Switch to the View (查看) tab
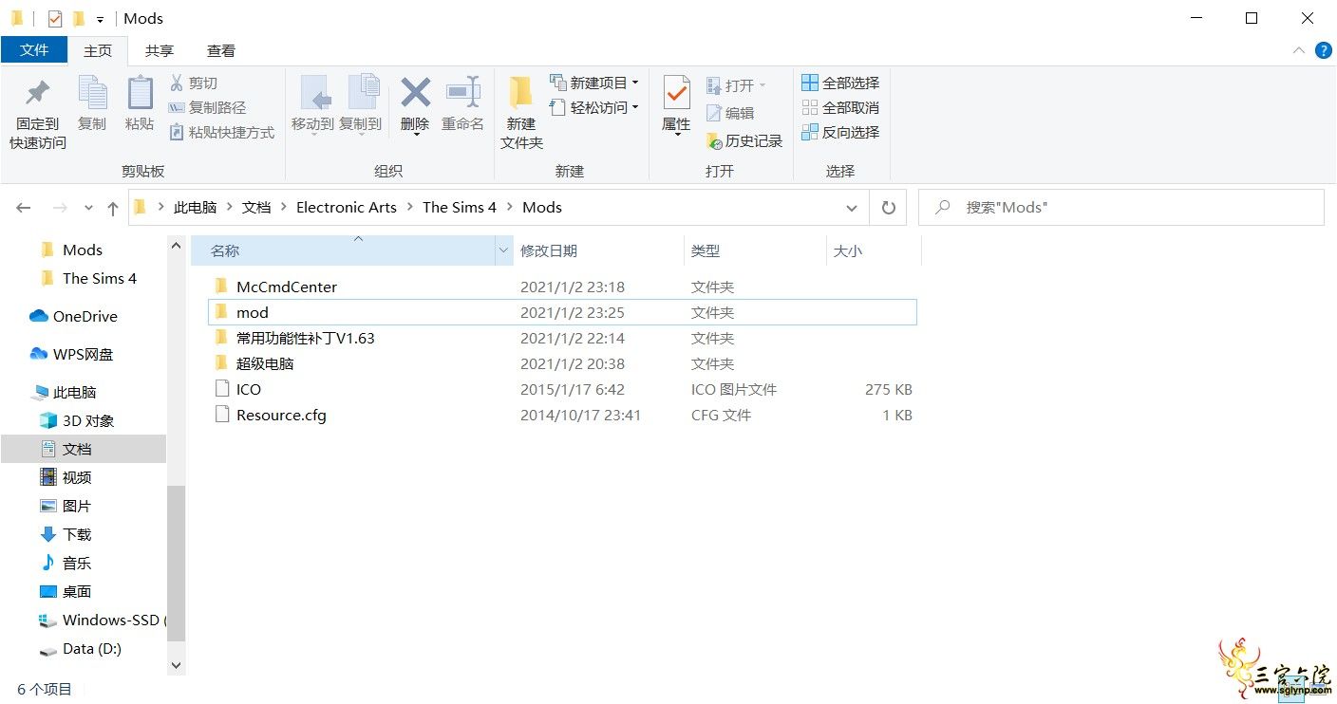This screenshot has width=1337, height=704. point(221,51)
